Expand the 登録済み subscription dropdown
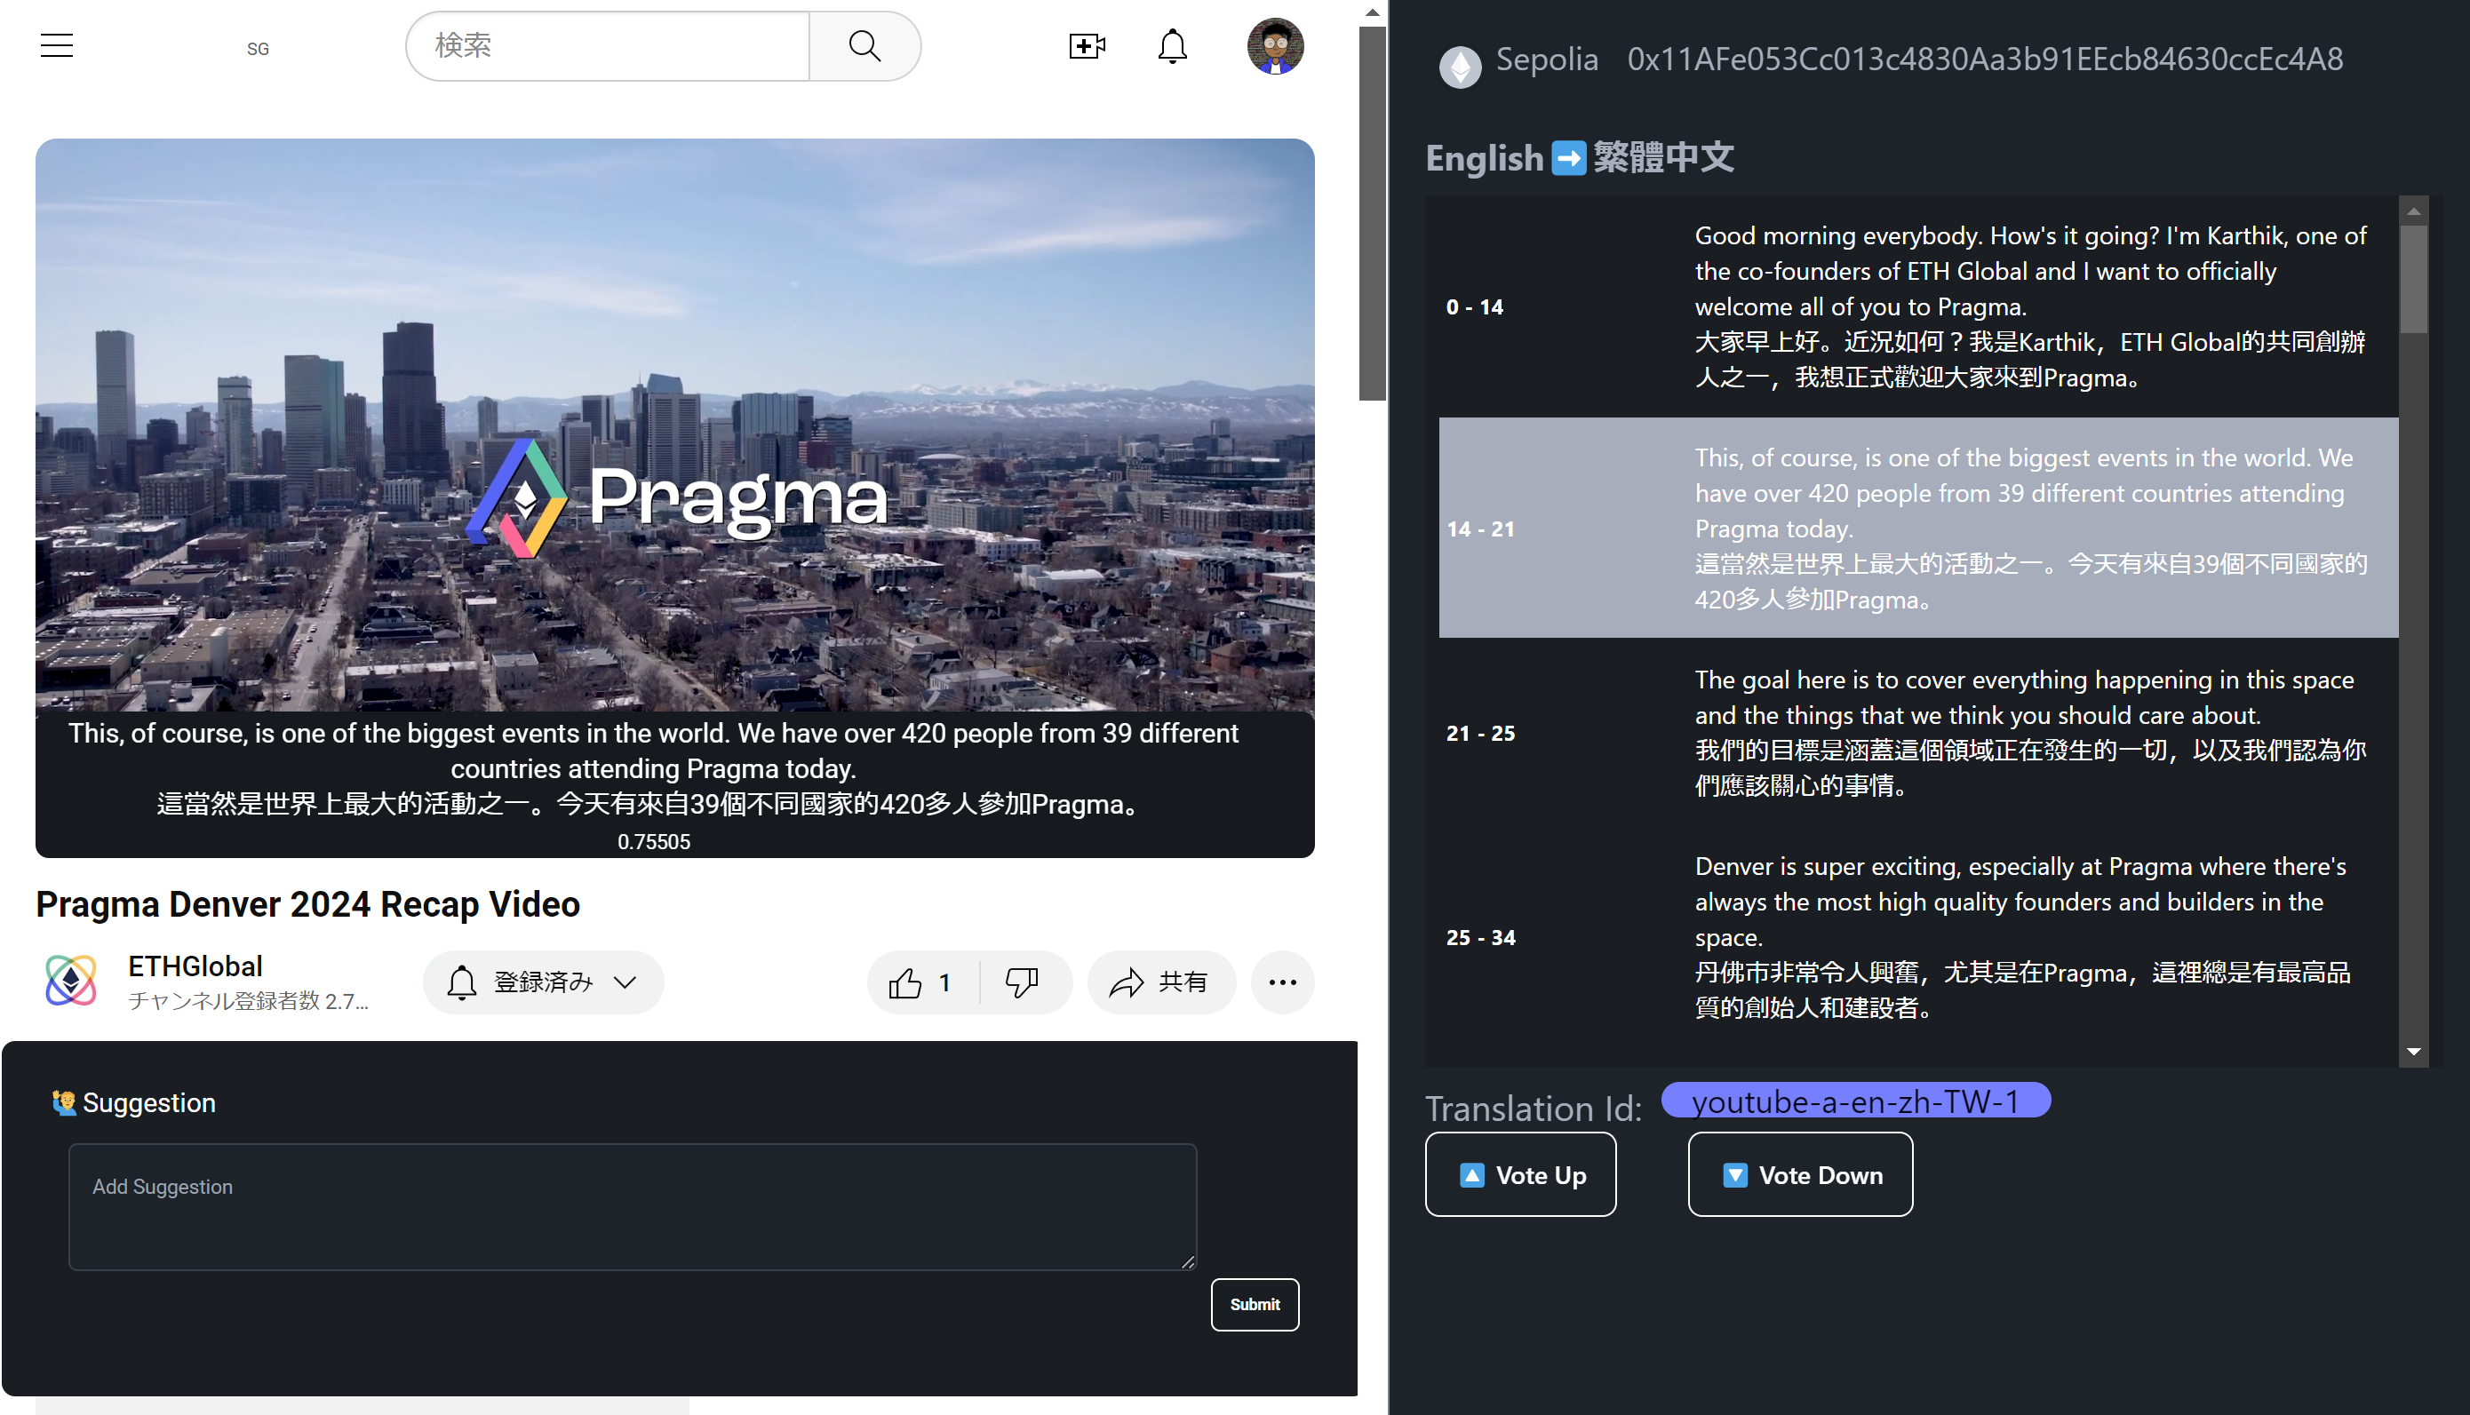The height and width of the screenshot is (1415, 2470). coord(626,982)
